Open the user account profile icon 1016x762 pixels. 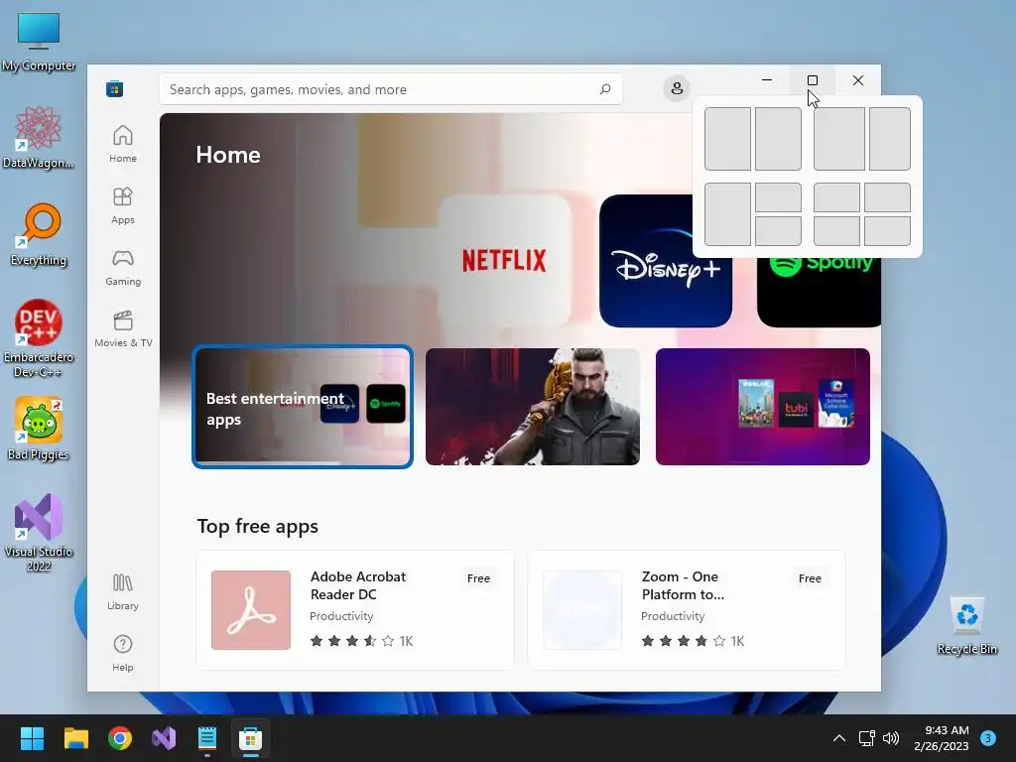pyautogui.click(x=677, y=88)
